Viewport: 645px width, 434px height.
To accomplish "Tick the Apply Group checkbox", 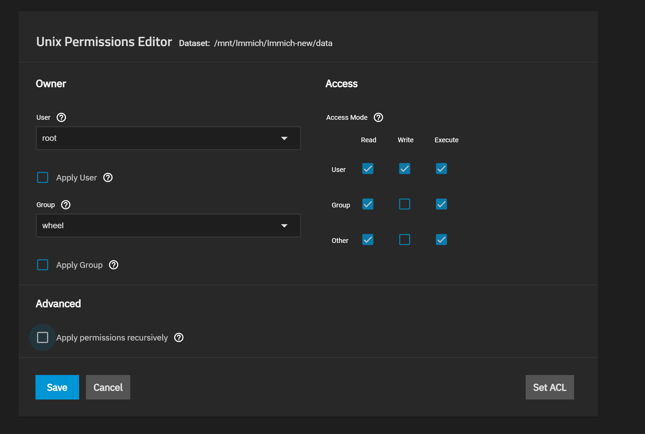I will coord(43,265).
